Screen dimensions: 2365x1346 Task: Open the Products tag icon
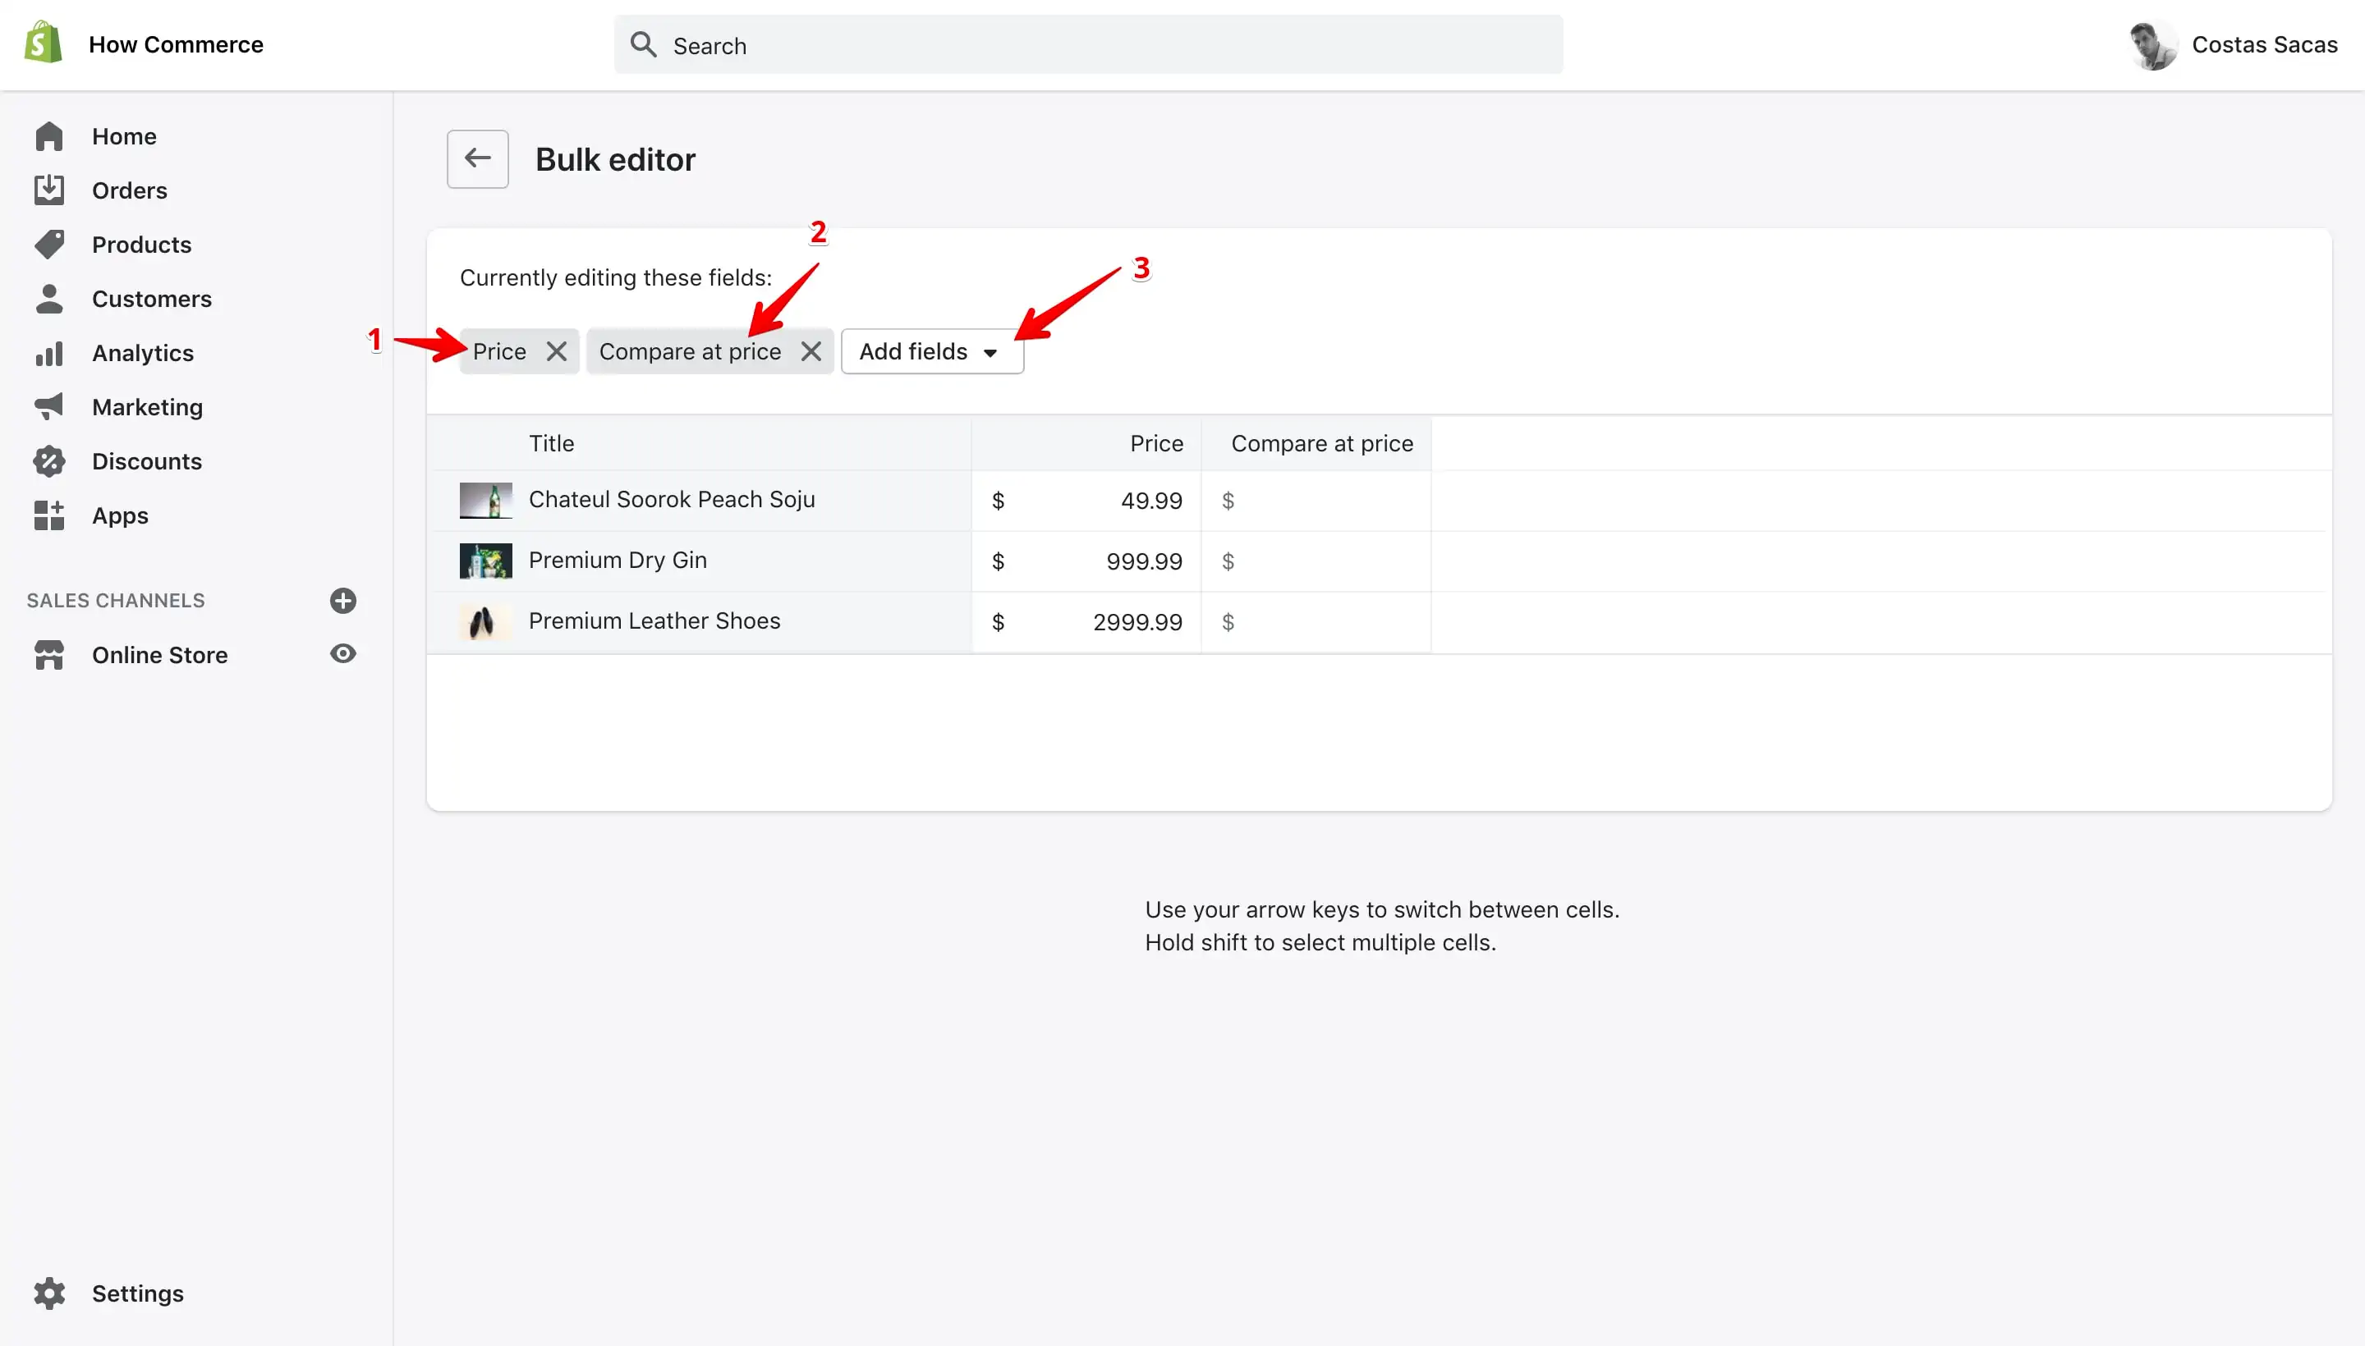click(x=49, y=245)
